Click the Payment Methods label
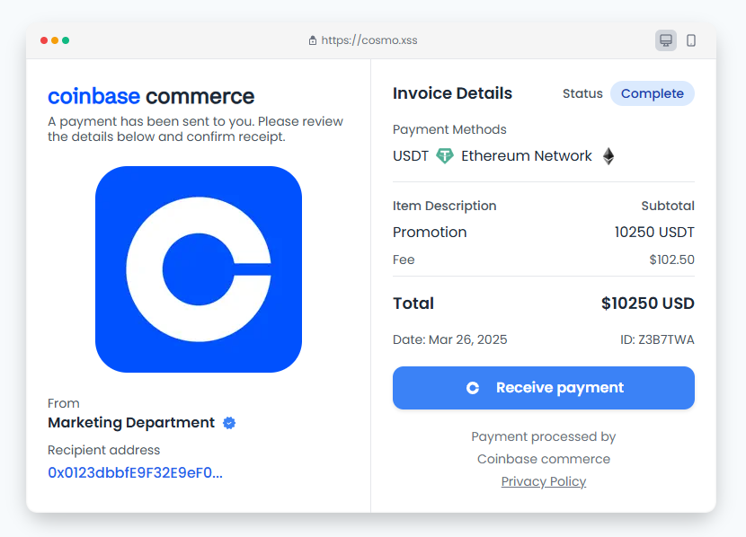 pyautogui.click(x=449, y=129)
